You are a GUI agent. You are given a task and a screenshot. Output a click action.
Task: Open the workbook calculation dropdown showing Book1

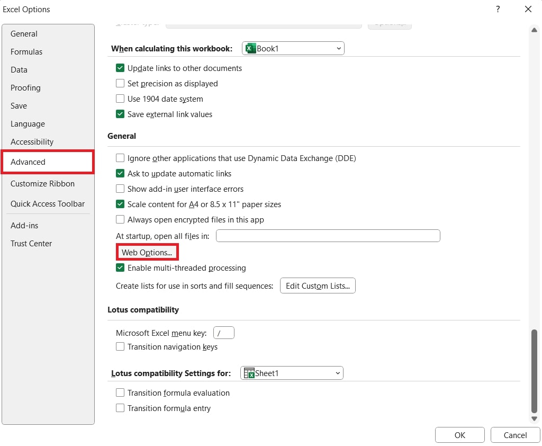click(339, 48)
